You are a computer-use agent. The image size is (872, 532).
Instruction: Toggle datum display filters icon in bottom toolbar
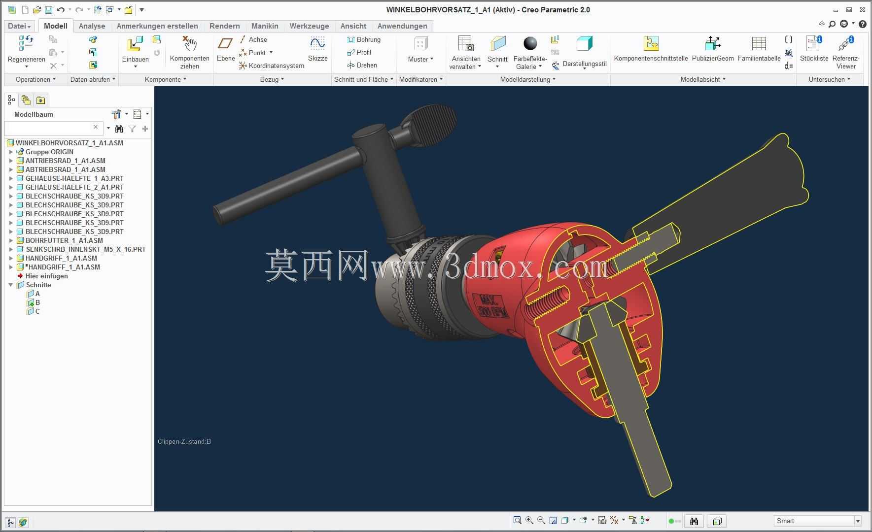pyautogui.click(x=614, y=520)
